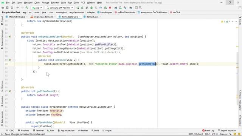Screen dimensions: 242x136
Task: Click the onBindViewHolder breadcrumb
Action: 125,12
